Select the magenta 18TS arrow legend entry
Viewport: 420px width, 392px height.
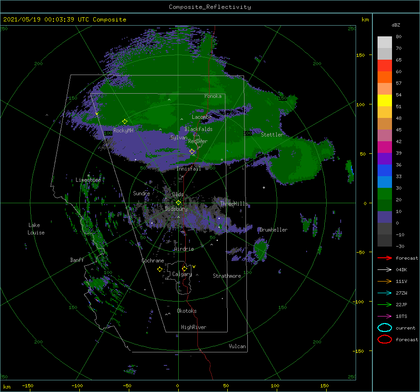pos(385,316)
